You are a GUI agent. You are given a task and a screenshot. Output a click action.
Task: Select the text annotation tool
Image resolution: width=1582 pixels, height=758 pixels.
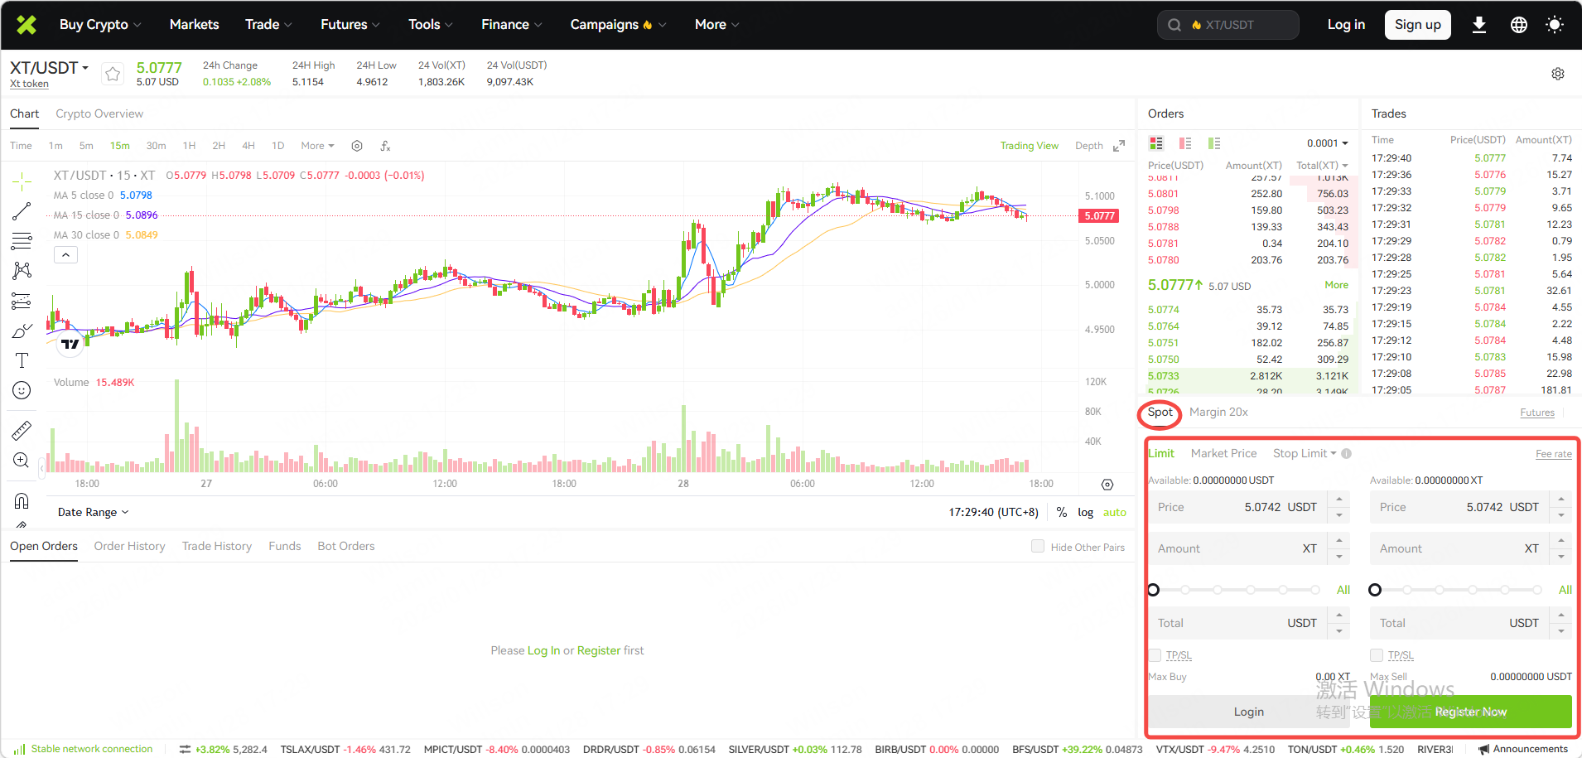pyautogui.click(x=22, y=360)
